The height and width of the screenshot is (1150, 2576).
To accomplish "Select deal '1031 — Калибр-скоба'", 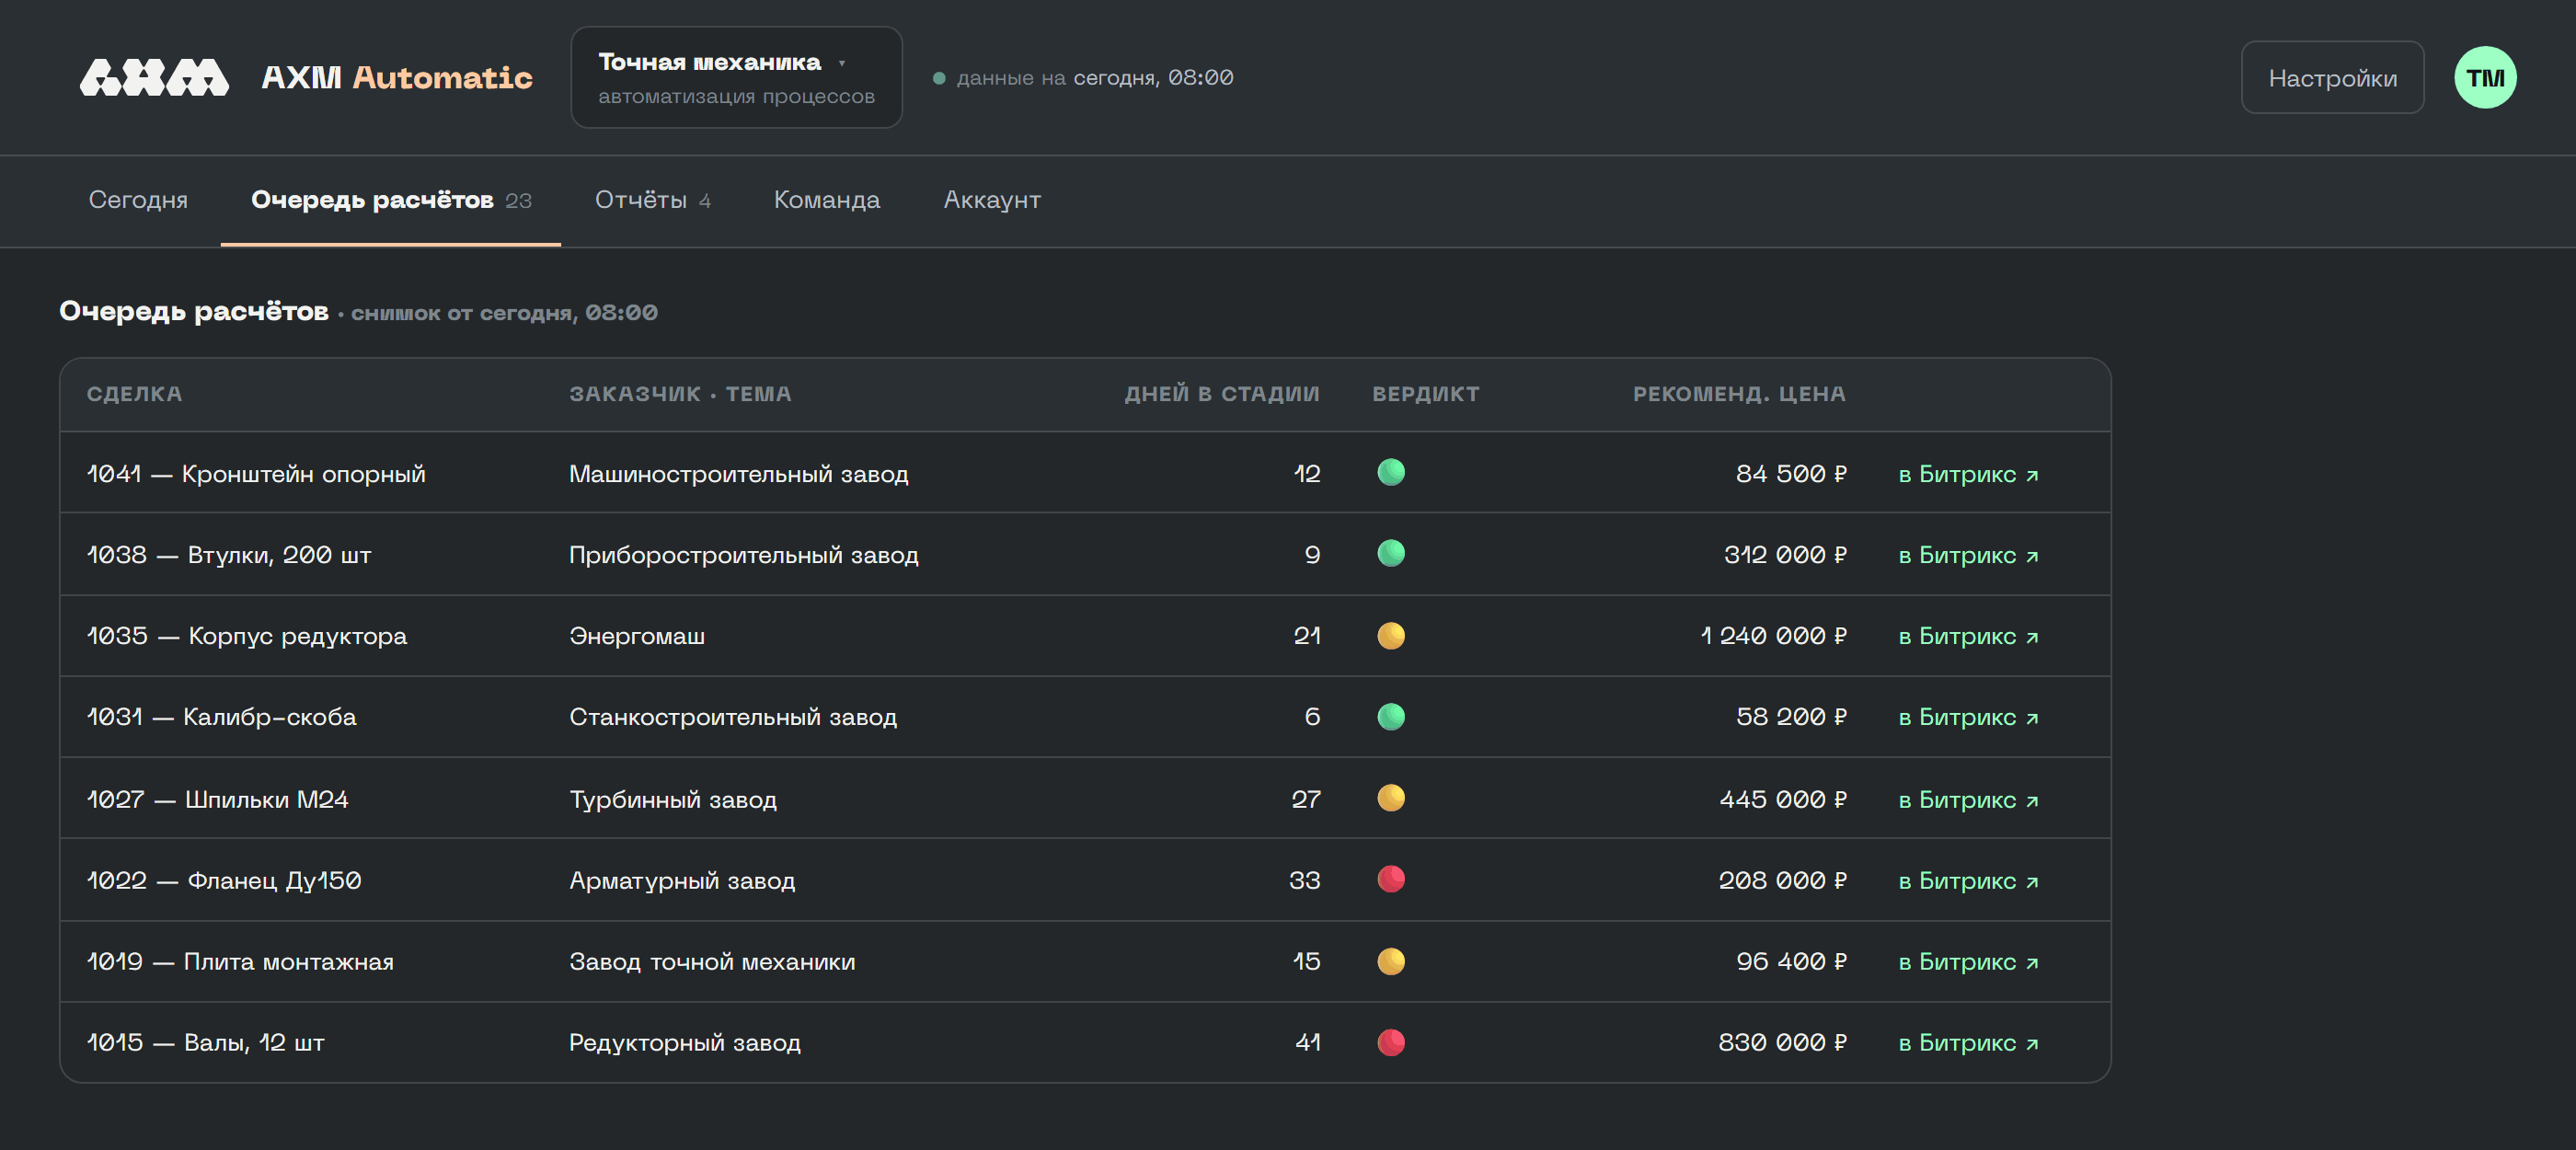I will coord(221,717).
